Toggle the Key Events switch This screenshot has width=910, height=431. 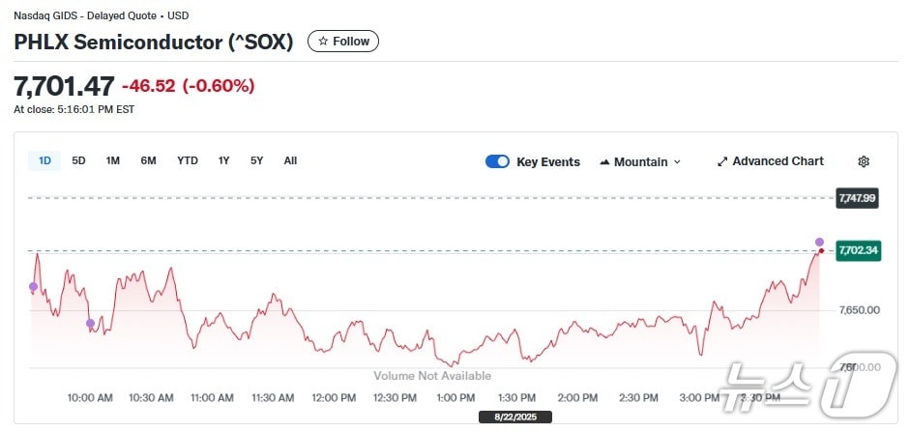[x=497, y=161]
